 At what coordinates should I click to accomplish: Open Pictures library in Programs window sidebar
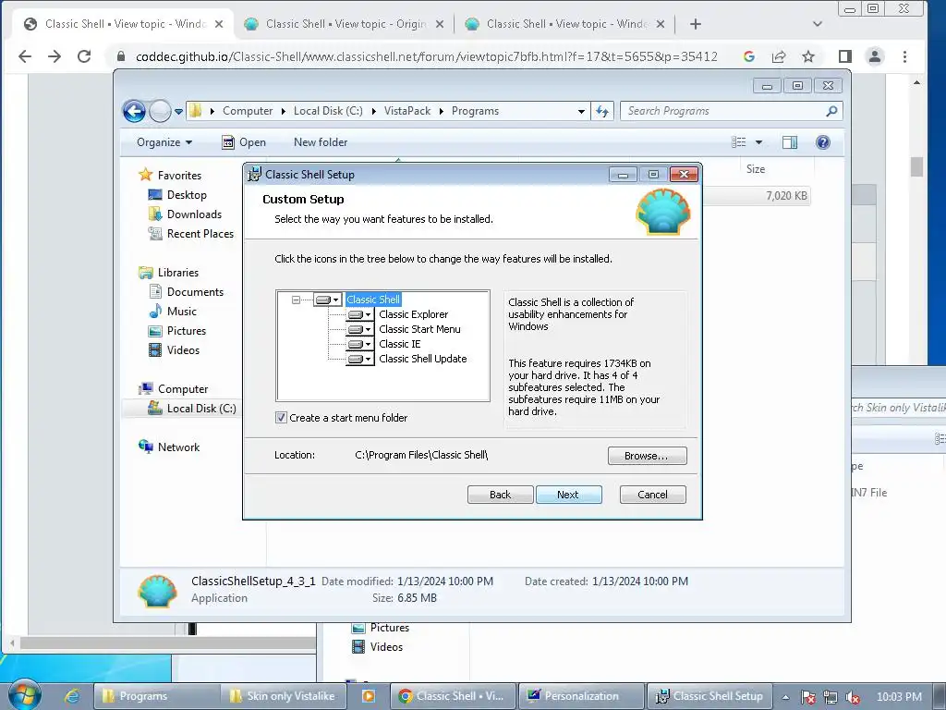point(186,331)
